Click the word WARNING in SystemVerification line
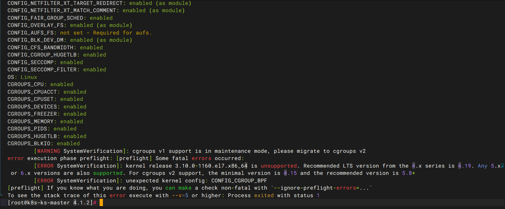The width and height of the screenshot is (505, 209). click(x=49, y=151)
